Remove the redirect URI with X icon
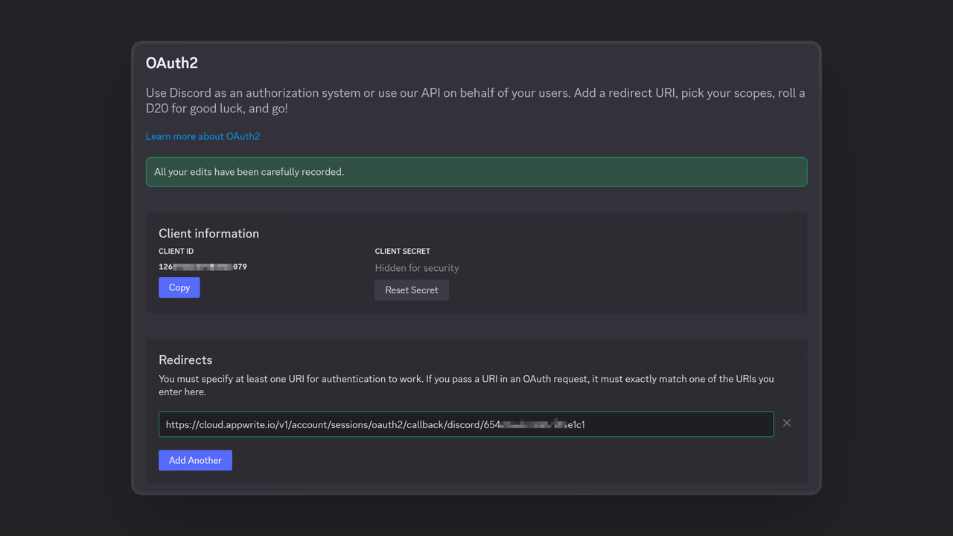The height and width of the screenshot is (536, 953). (787, 423)
